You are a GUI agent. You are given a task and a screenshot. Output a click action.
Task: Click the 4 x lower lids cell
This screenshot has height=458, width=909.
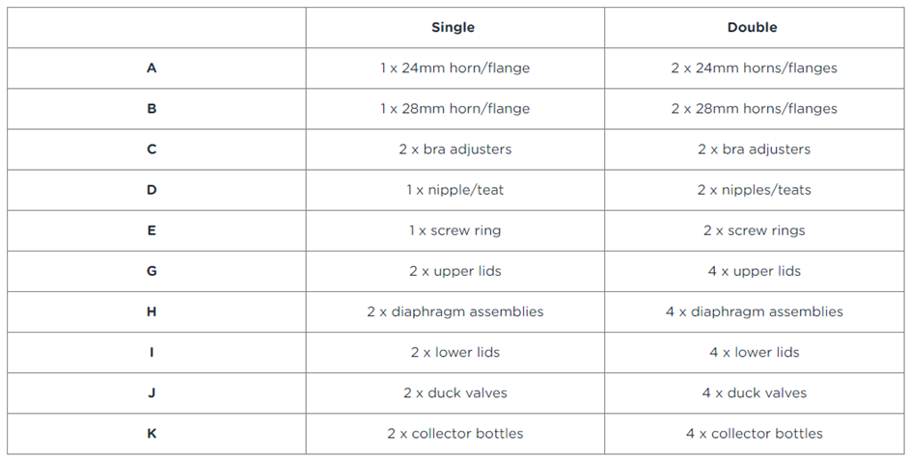click(754, 352)
